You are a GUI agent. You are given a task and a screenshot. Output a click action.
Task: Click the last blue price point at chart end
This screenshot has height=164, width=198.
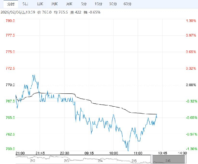[x=157, y=115]
